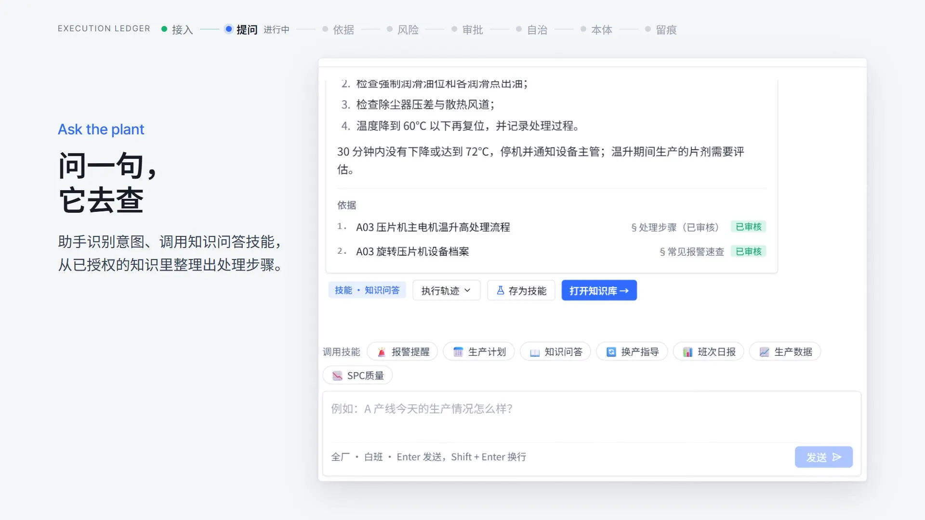
Task: Invoke the 报警提醒 skill
Action: (402, 351)
